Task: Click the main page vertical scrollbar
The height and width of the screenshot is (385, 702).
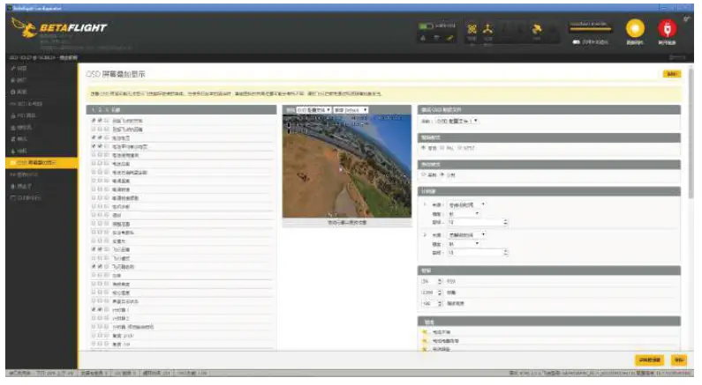Action: pyautogui.click(x=691, y=133)
